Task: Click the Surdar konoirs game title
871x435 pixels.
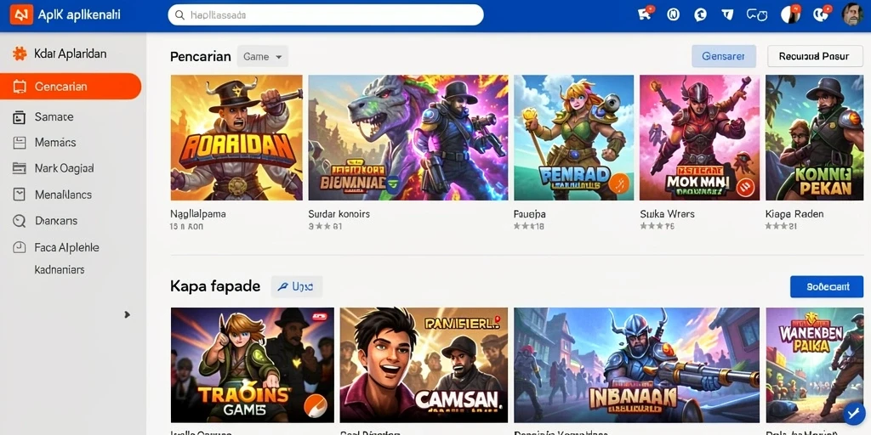Action: coord(339,213)
